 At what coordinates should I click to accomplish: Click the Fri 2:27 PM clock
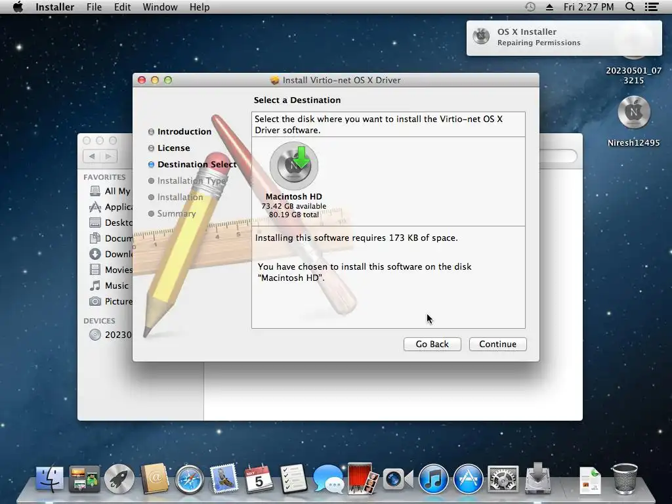click(x=589, y=7)
